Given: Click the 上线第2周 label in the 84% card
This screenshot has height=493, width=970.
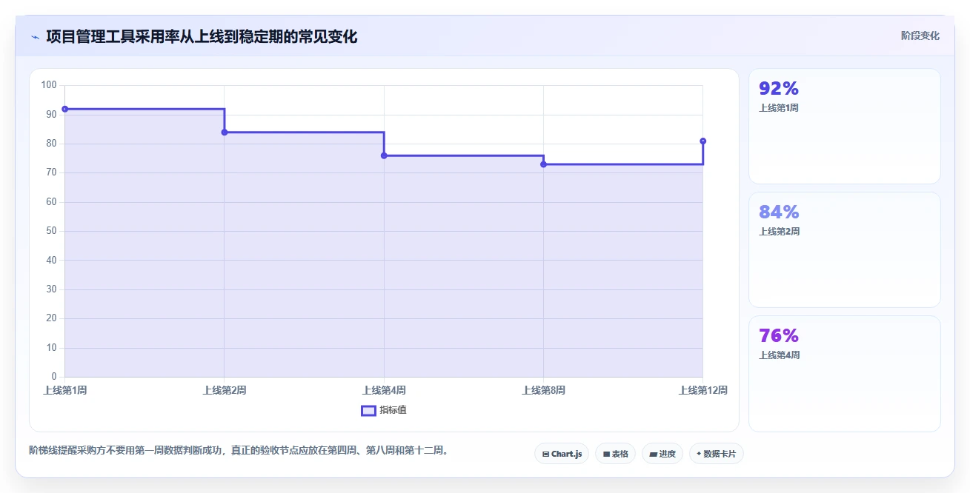Looking at the screenshot, I should 779,232.
